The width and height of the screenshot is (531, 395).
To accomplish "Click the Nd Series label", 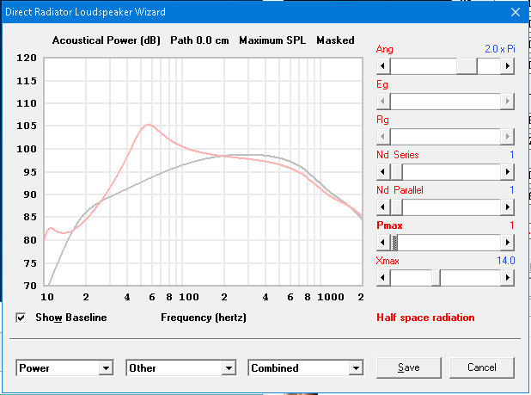I will coord(398,155).
